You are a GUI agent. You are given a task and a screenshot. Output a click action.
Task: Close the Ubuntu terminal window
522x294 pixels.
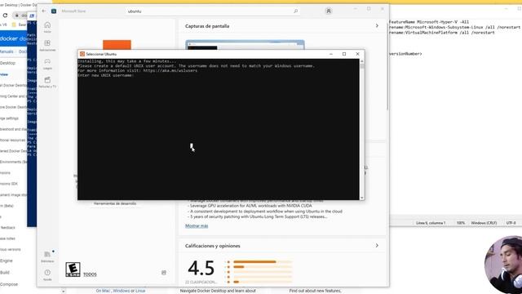coord(357,54)
